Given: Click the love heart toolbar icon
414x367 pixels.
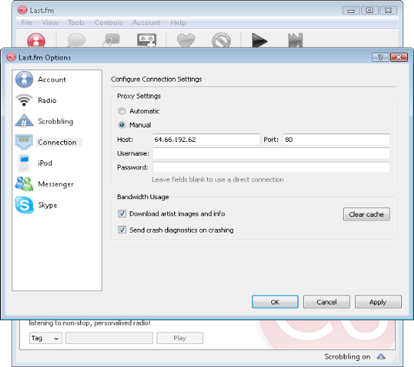Looking at the screenshot, I should click(186, 40).
